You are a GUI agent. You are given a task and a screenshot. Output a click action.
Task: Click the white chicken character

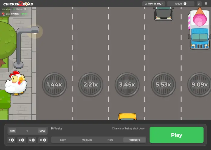[16, 83]
